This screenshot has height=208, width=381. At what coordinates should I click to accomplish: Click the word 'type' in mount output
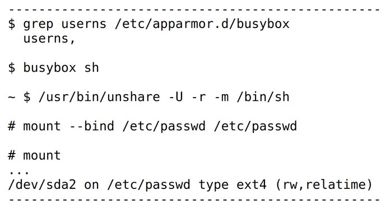click(x=213, y=186)
